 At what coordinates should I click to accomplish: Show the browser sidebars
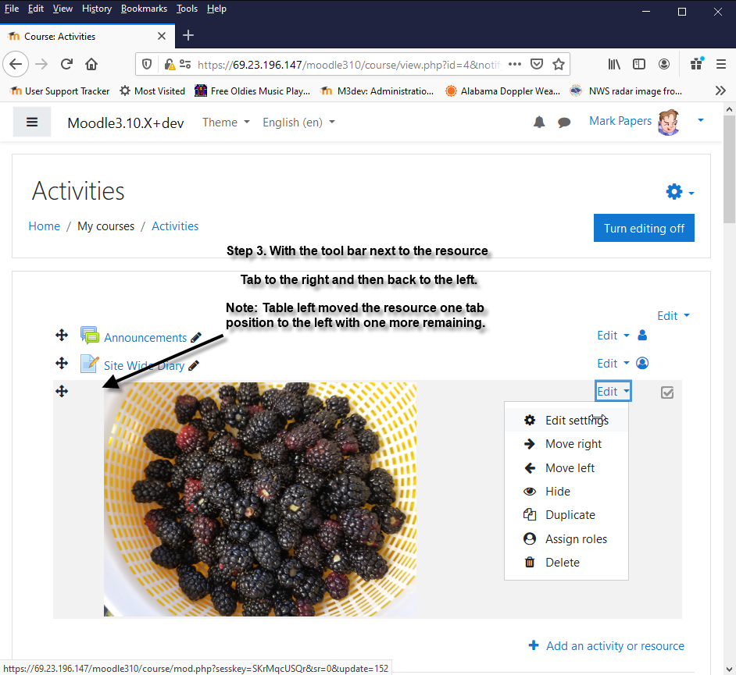pyautogui.click(x=639, y=64)
